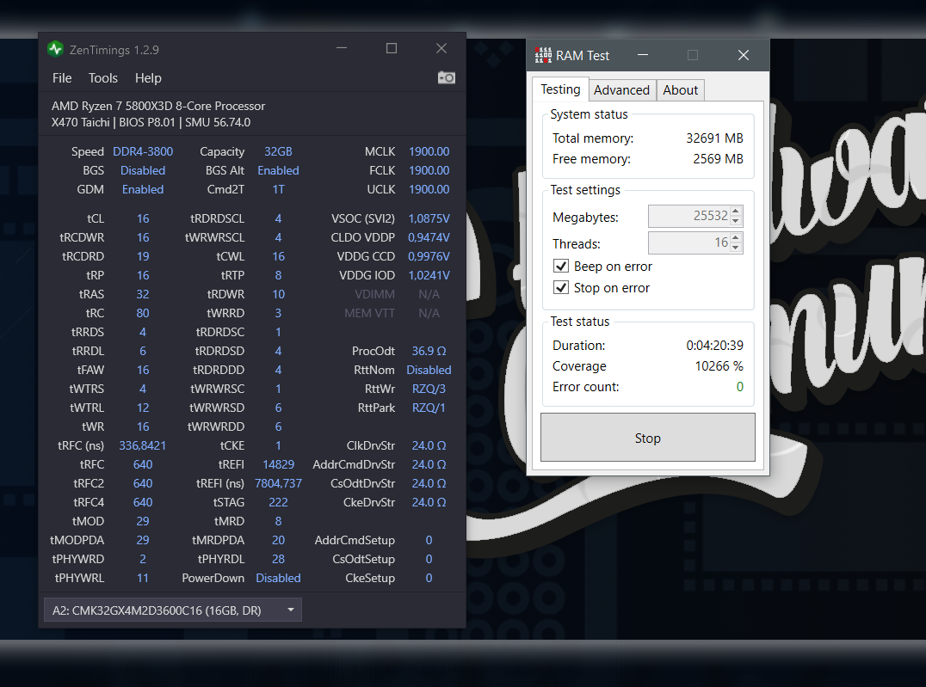Click the CLDO VDDP value 0,9474V
This screenshot has width=926, height=687.
(429, 238)
